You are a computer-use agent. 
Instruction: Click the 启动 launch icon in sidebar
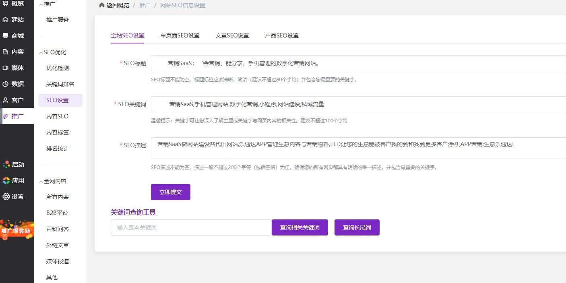6,165
